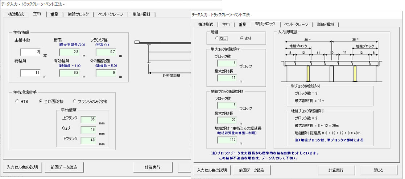Click 主桁本数 input field

coord(30,52)
